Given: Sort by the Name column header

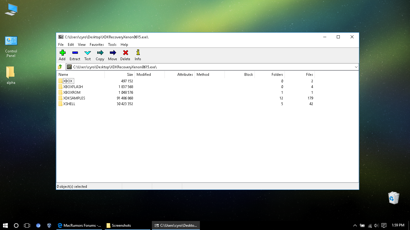Looking at the screenshot, I should (x=80, y=74).
